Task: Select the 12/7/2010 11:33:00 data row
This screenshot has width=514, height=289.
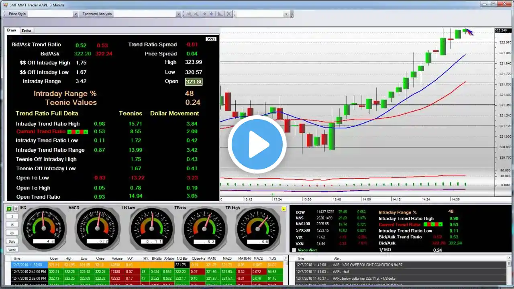Action: point(147,265)
